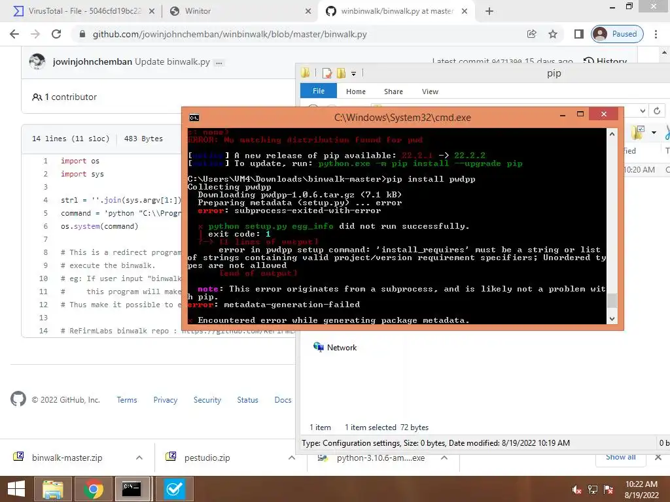Close the downloads bar
The image size is (670, 502).
(658, 457)
